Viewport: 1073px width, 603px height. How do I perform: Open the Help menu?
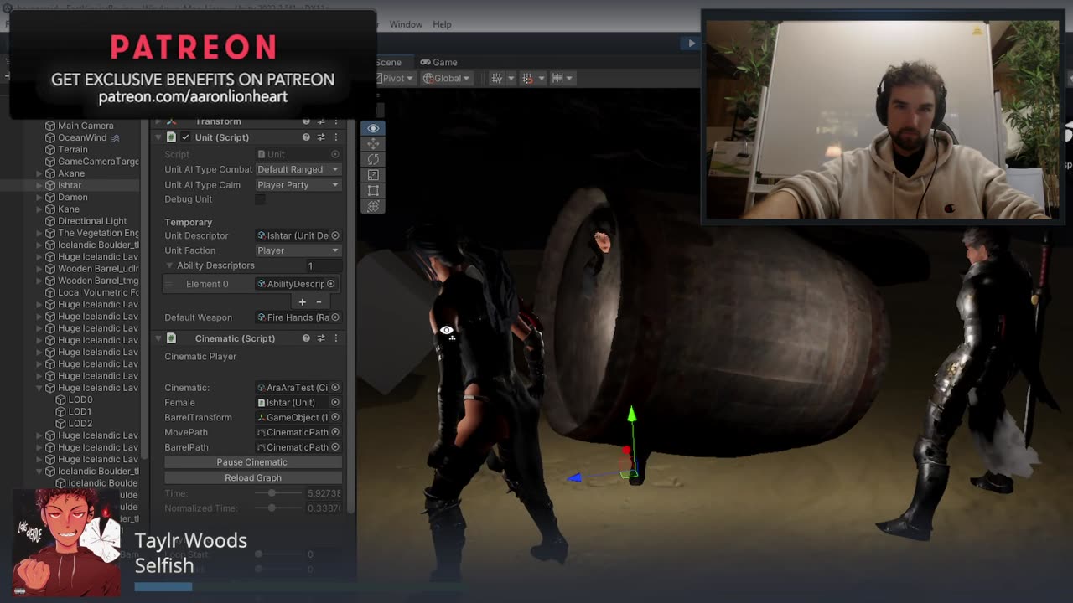coord(442,24)
